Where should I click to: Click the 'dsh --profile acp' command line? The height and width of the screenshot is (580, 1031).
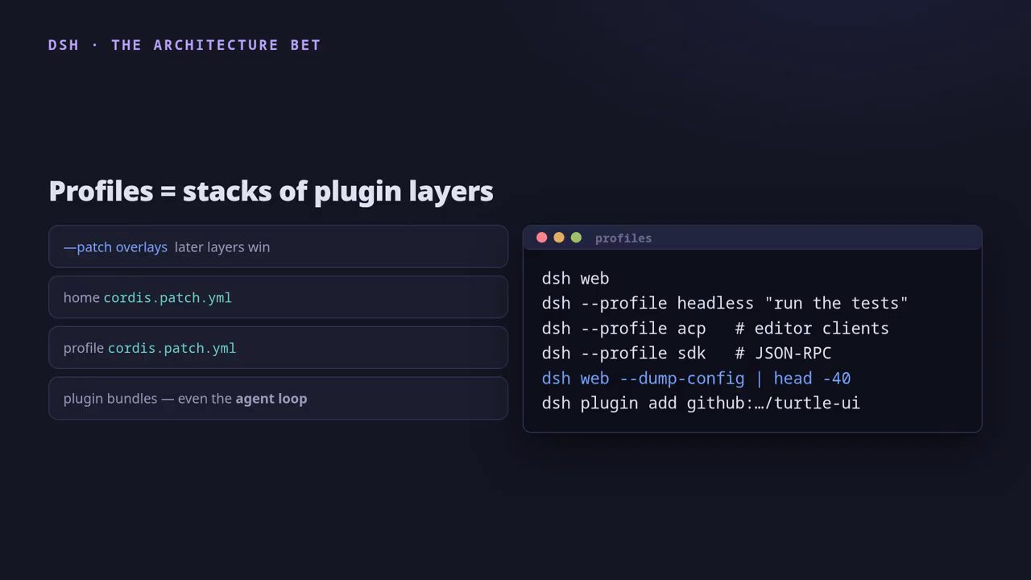715,329
